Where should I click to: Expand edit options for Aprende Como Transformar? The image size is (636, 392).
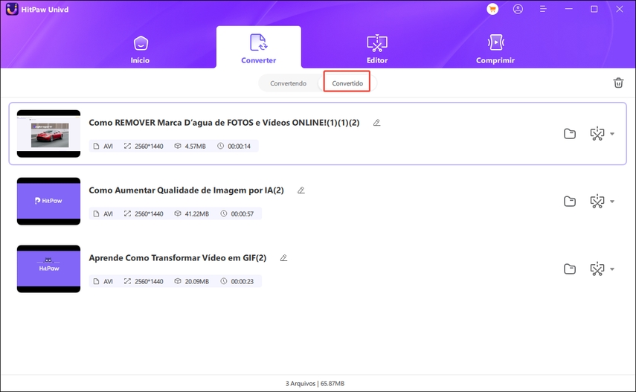point(612,269)
